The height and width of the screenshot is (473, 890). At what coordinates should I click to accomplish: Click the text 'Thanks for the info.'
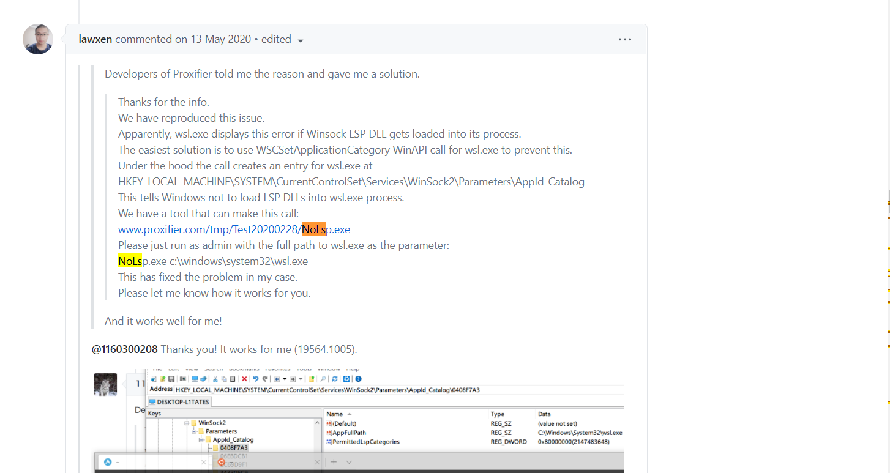[x=163, y=102]
